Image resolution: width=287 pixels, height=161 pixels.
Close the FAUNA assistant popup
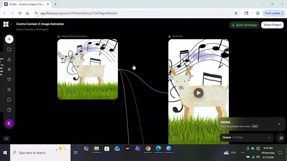click(279, 124)
